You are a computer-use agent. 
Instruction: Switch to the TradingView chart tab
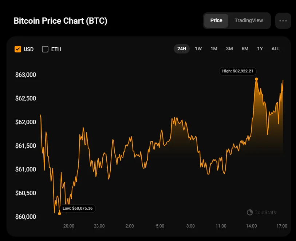(249, 20)
